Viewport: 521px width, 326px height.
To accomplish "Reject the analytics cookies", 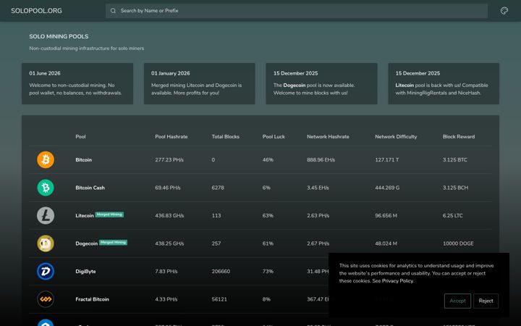I will tap(486, 301).
